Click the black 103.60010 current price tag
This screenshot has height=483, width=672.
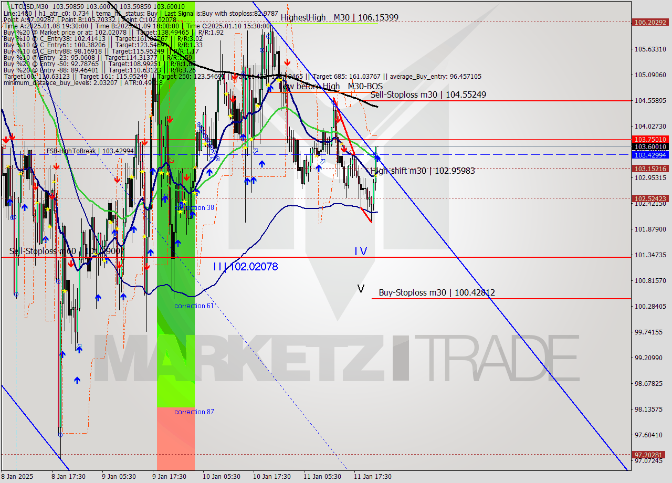coord(651,147)
